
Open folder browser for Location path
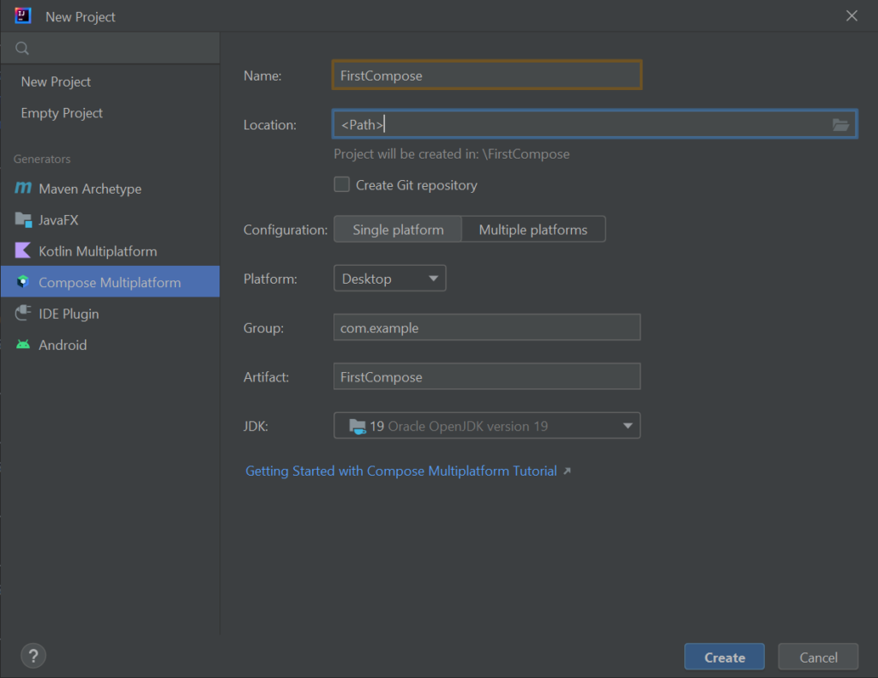pos(840,125)
